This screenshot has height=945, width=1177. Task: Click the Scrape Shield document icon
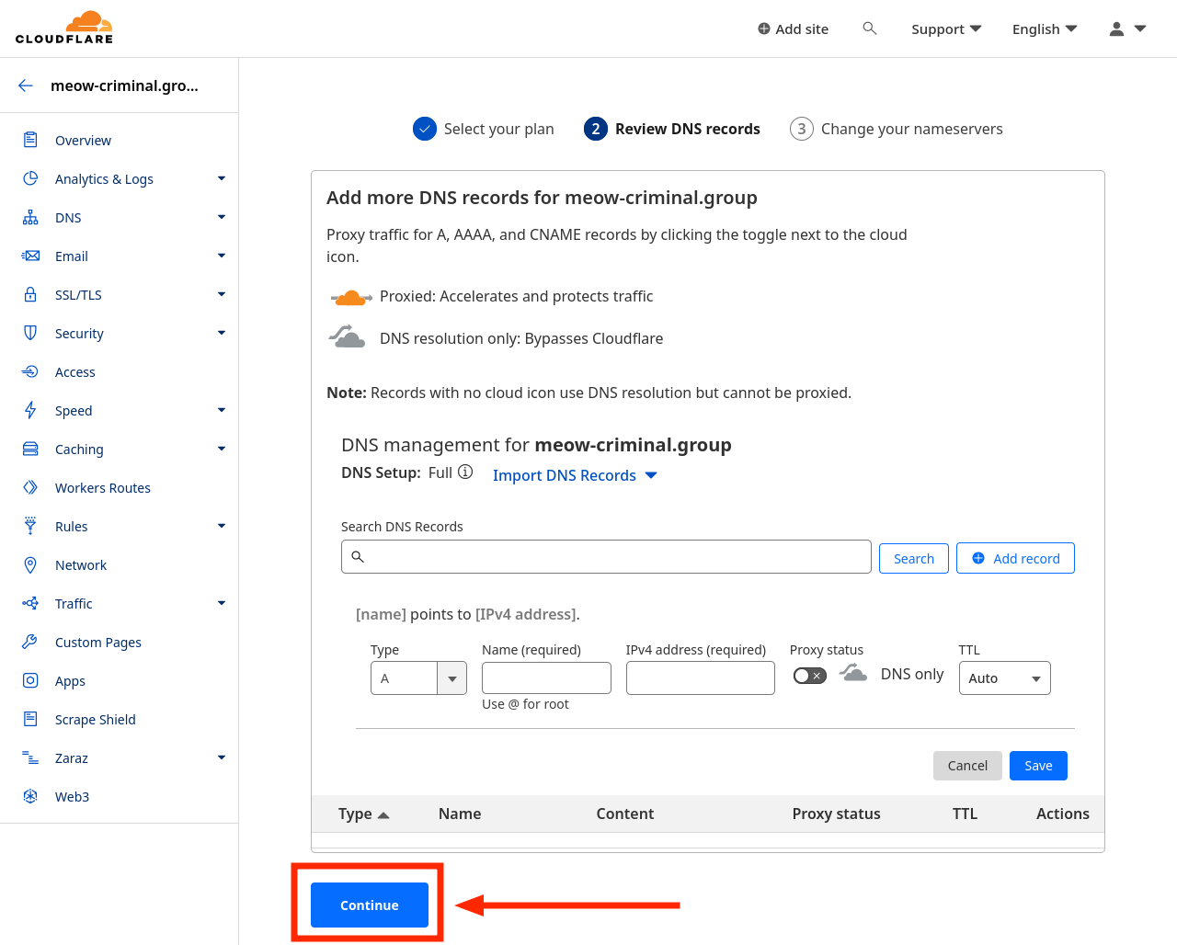[x=30, y=719]
